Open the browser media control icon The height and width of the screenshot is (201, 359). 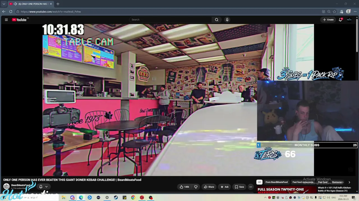(x=341, y=12)
